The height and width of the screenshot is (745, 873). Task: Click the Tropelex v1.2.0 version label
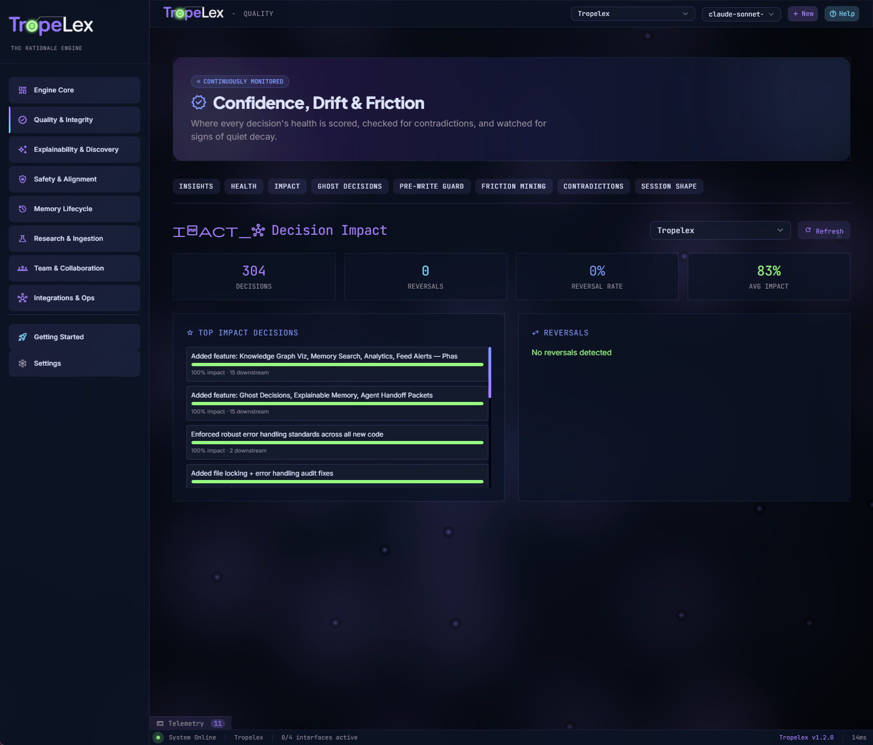pos(806,738)
